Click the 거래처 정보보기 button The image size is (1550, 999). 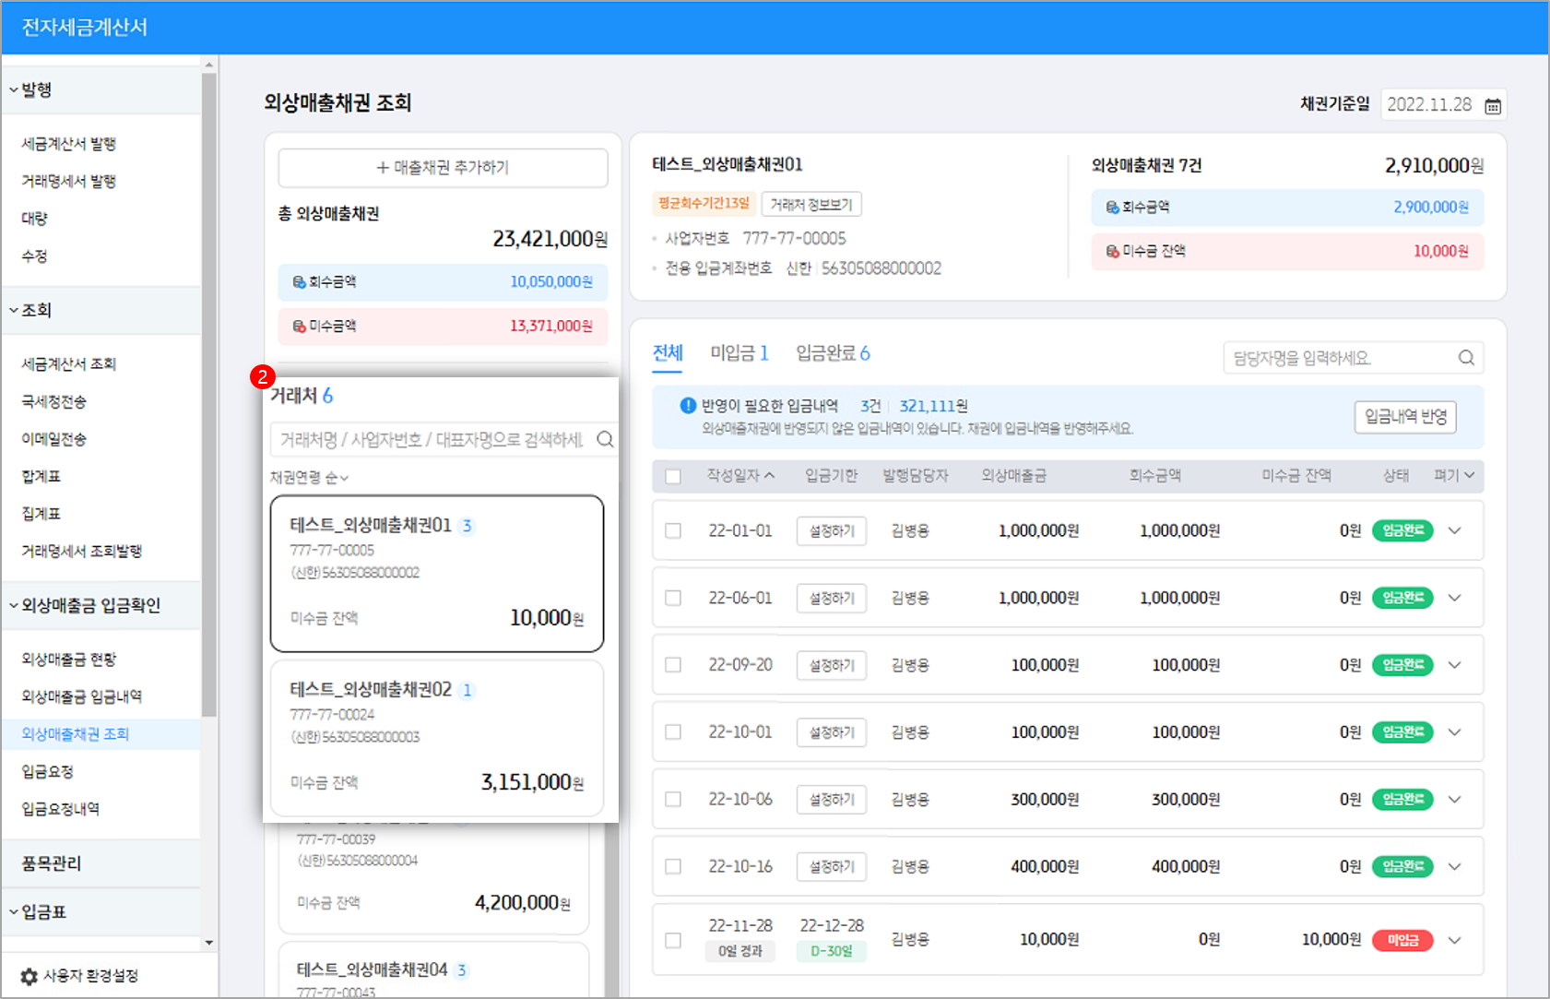click(x=811, y=205)
